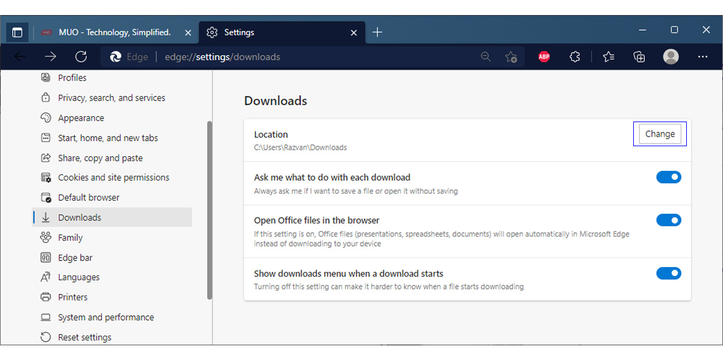
Task: Disable Ask me what to do with each download
Action: [669, 176]
